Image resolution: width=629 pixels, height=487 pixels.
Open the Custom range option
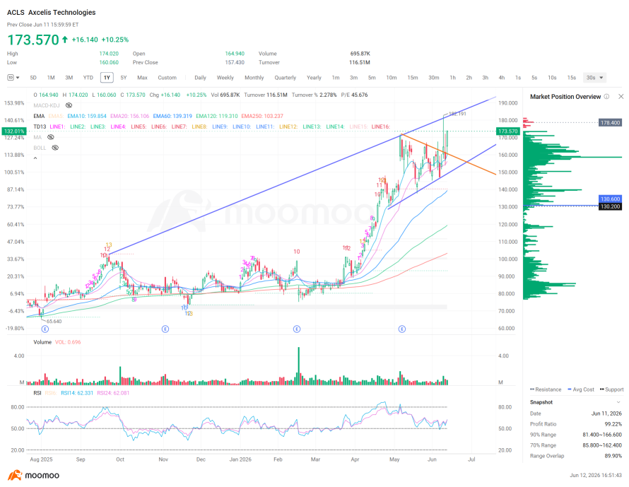point(167,78)
